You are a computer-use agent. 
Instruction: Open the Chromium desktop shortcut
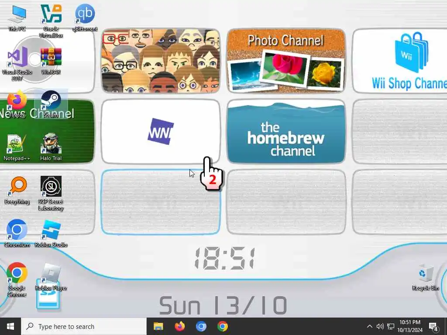(17, 234)
